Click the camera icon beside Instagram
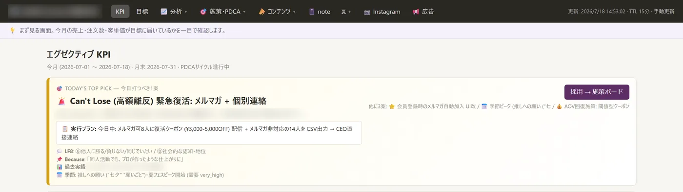Image resolution: width=683 pixels, height=192 pixels. 367,12
